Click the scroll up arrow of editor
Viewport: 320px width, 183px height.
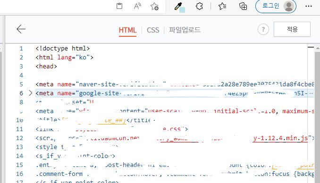pyautogui.click(x=318, y=49)
